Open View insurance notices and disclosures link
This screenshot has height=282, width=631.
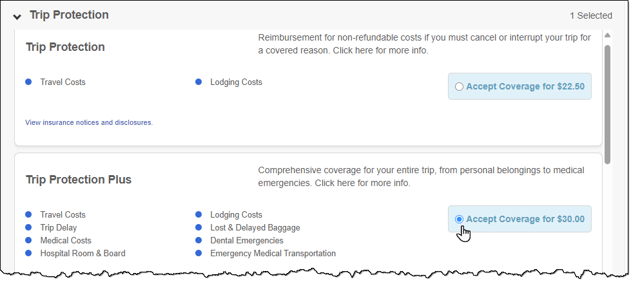pos(89,122)
